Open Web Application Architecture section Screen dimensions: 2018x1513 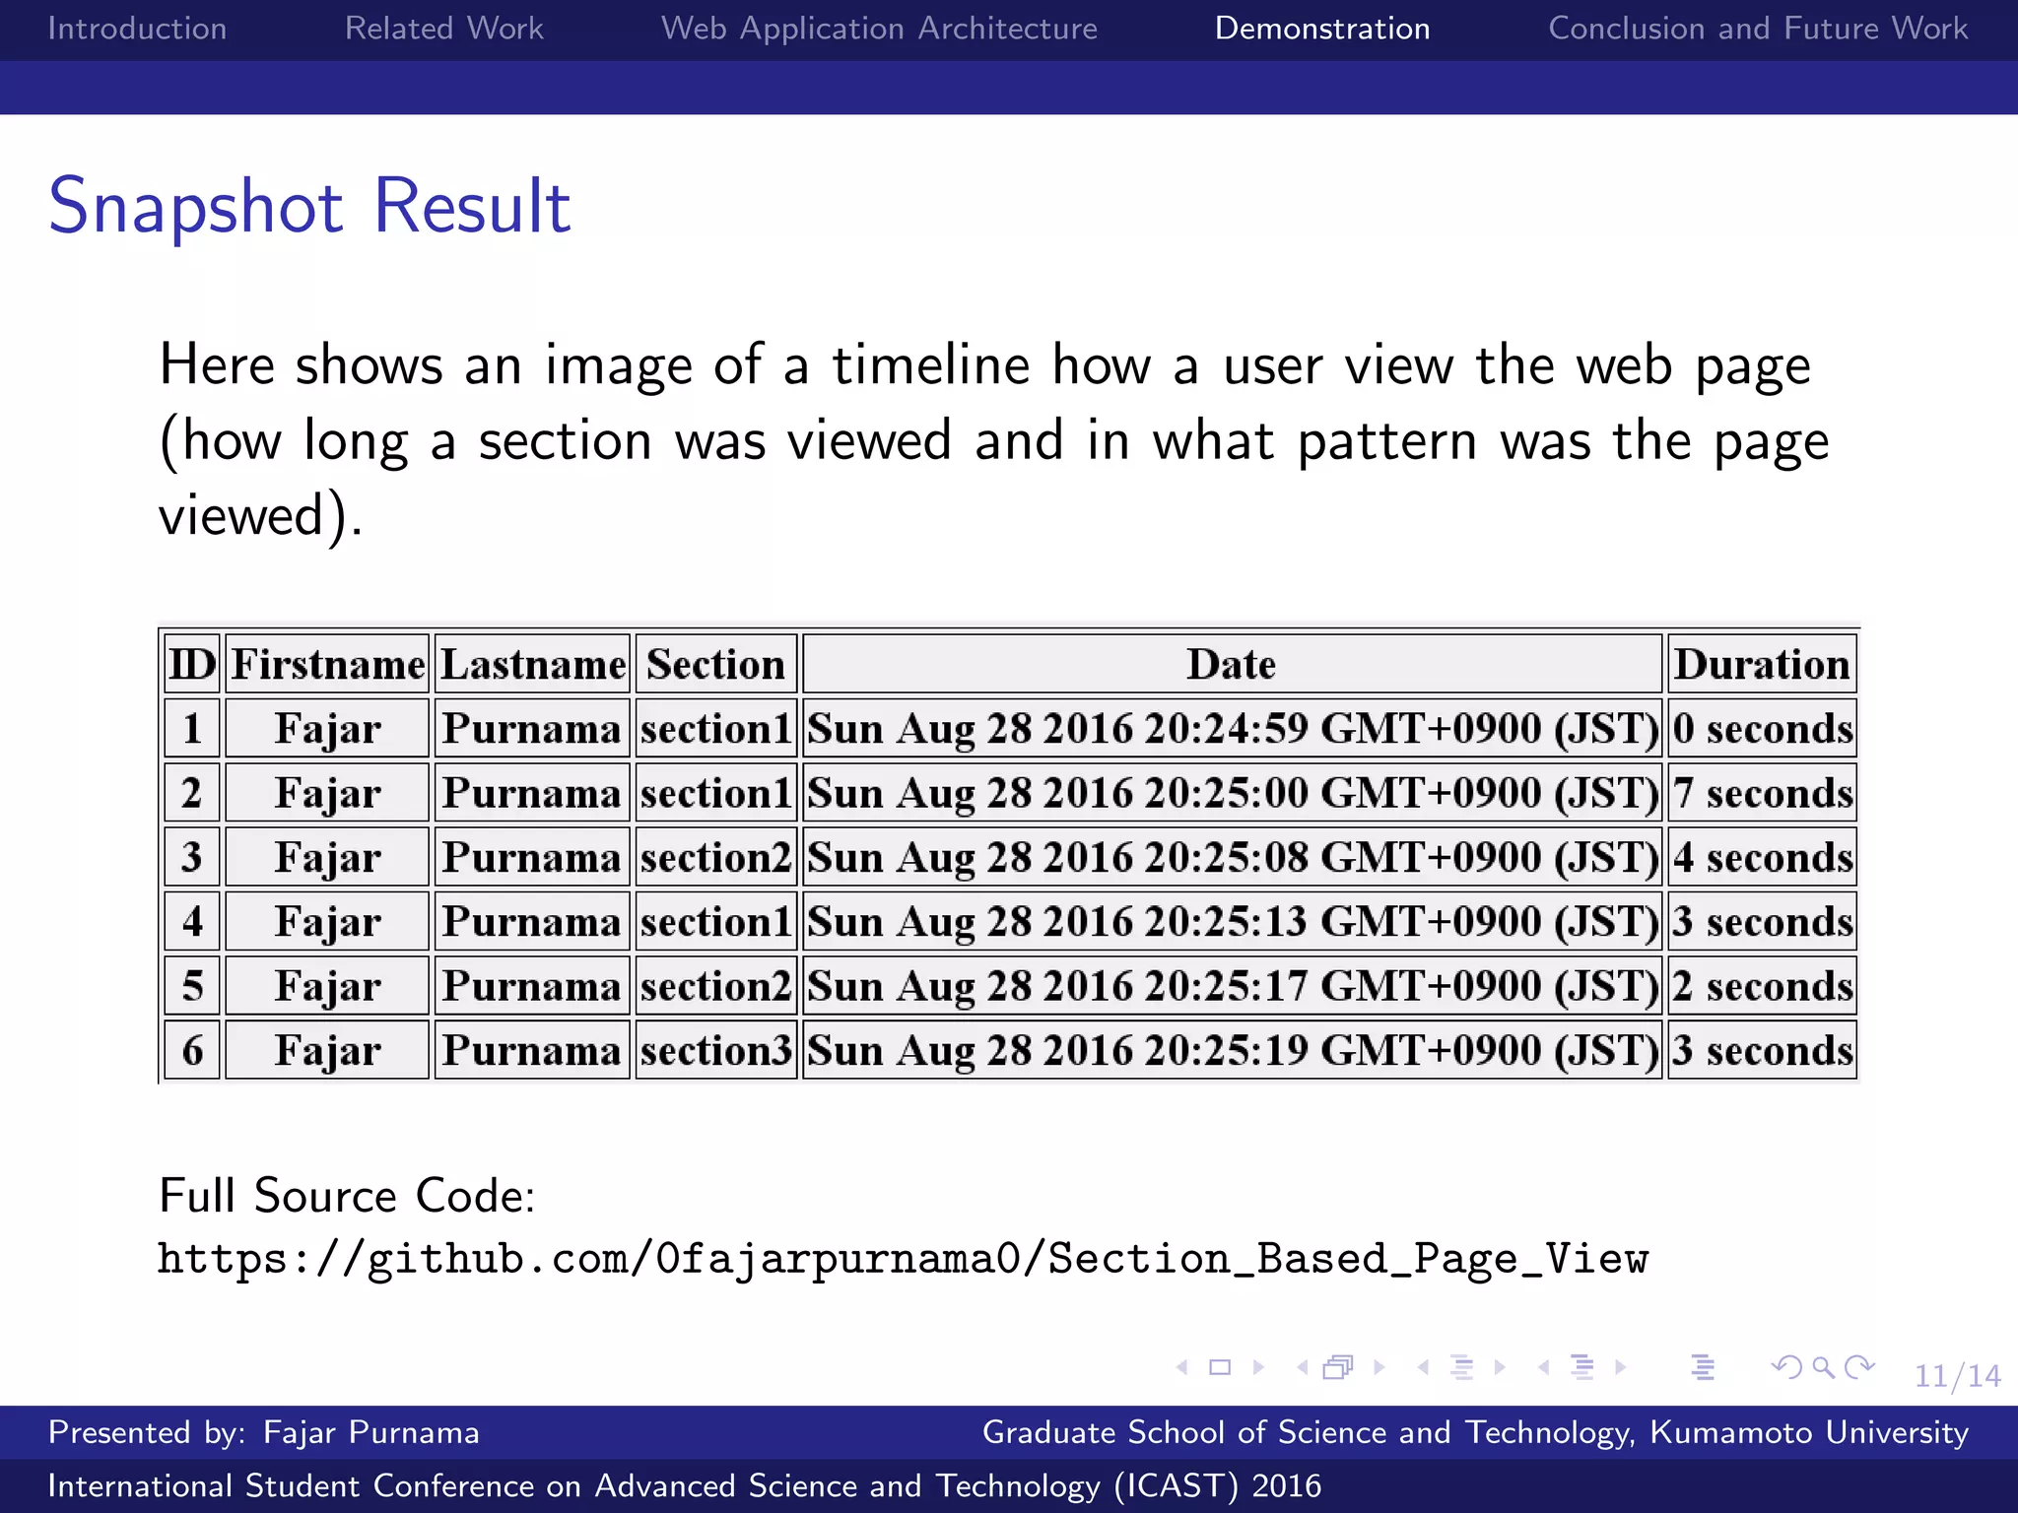pyautogui.click(x=879, y=29)
